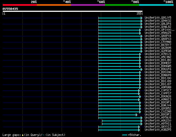Image resolution: width=176 pixels, height=137 pixels.
Task: Select label UniRef100_B9S9F2
Action: pyautogui.click(x=158, y=115)
